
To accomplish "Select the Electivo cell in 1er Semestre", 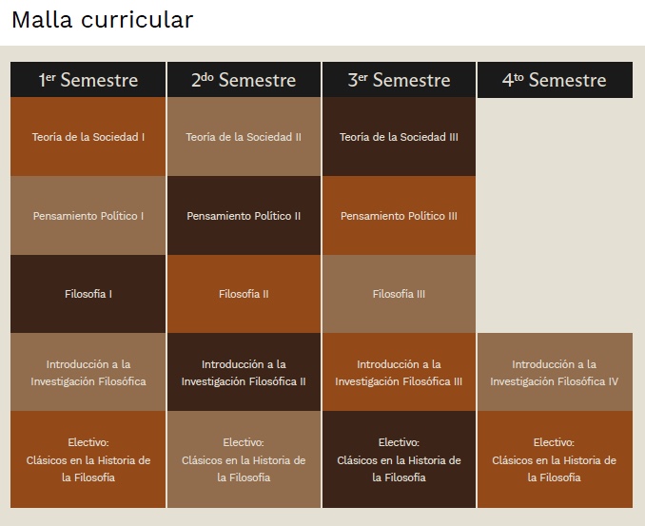I will tap(88, 459).
